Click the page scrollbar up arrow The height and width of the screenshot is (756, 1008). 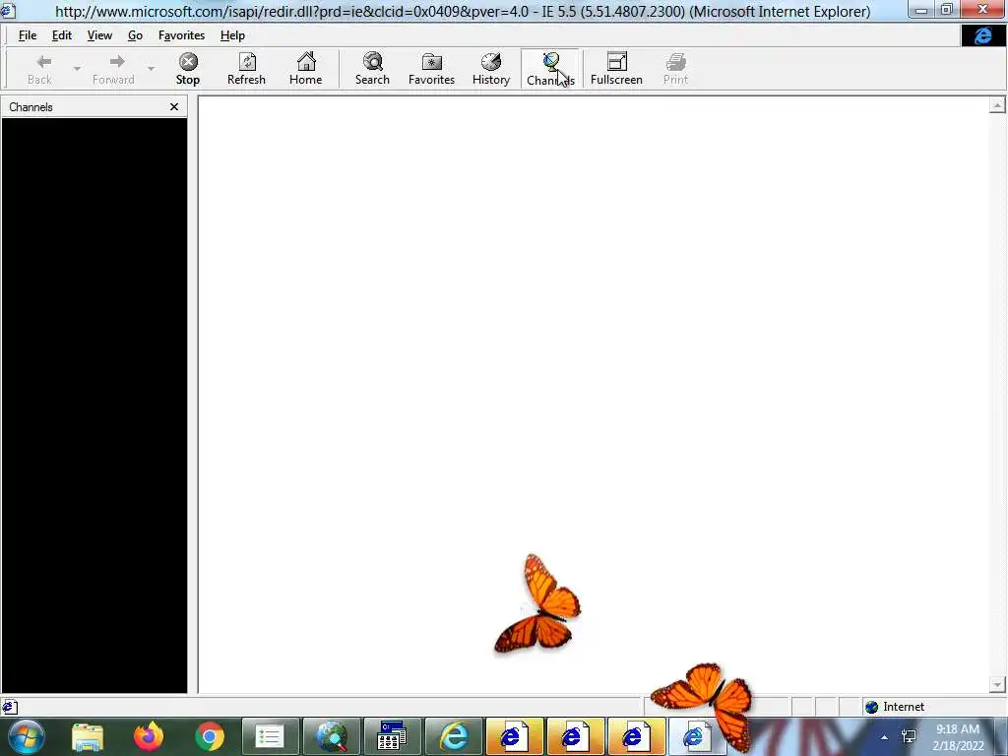click(x=997, y=104)
